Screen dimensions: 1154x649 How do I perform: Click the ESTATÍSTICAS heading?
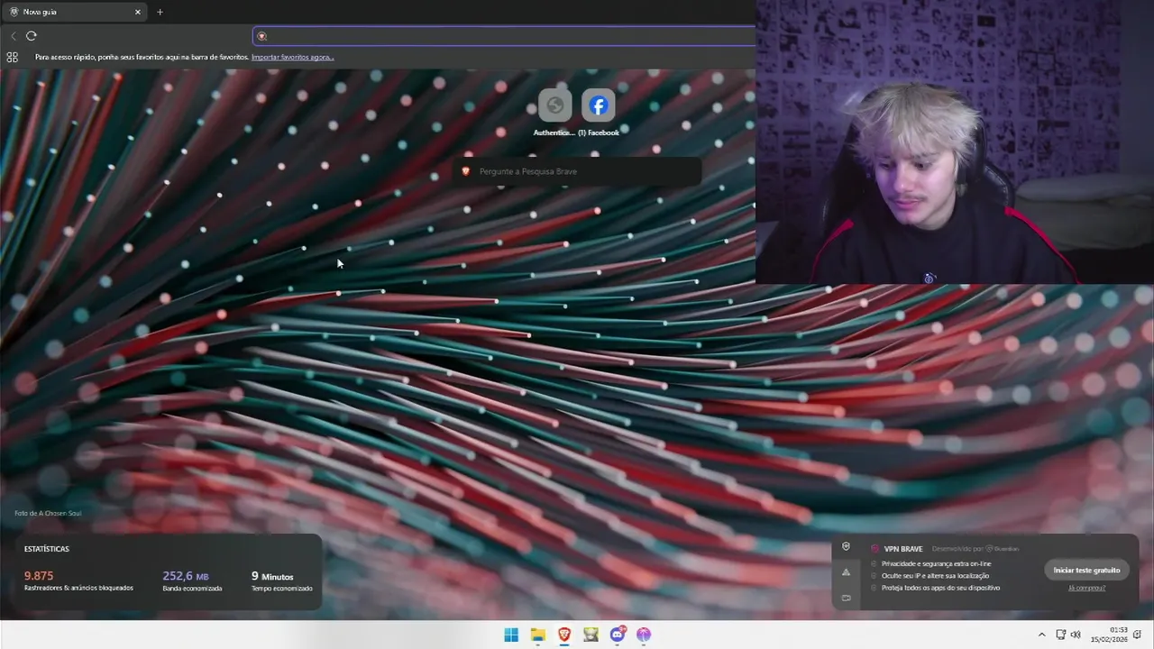47,549
